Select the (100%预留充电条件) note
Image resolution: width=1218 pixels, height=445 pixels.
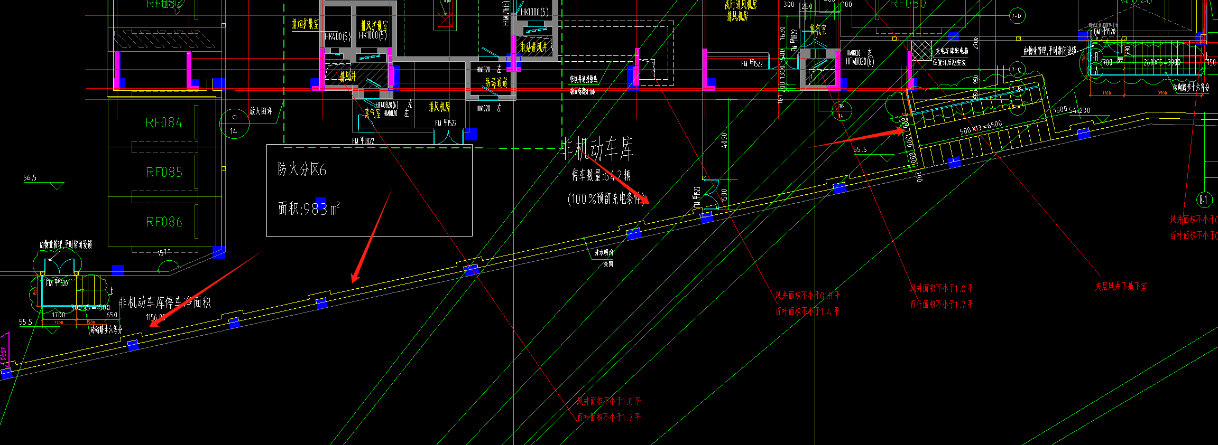click(607, 198)
